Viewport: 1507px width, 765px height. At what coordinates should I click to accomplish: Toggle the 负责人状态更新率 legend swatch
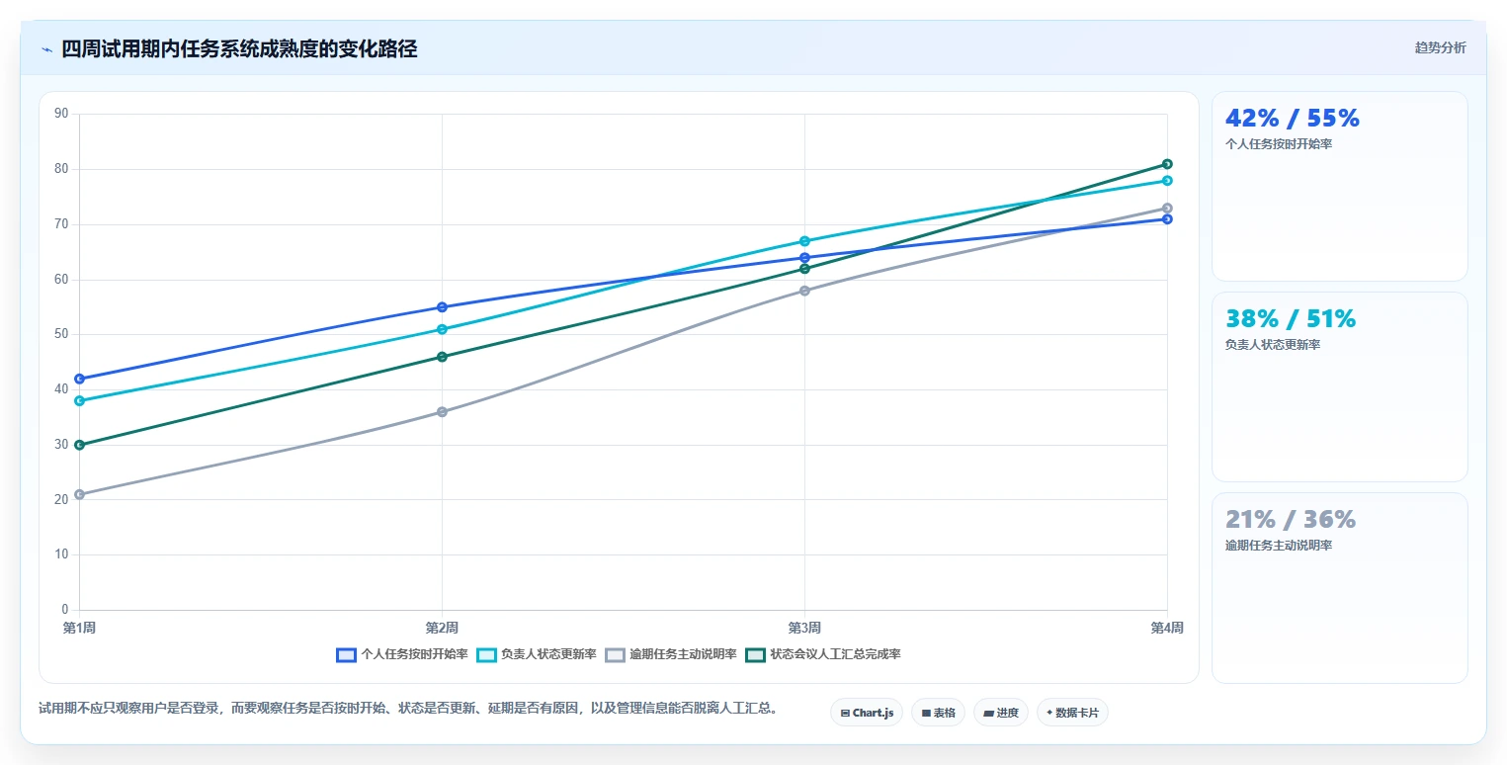pyautogui.click(x=486, y=654)
